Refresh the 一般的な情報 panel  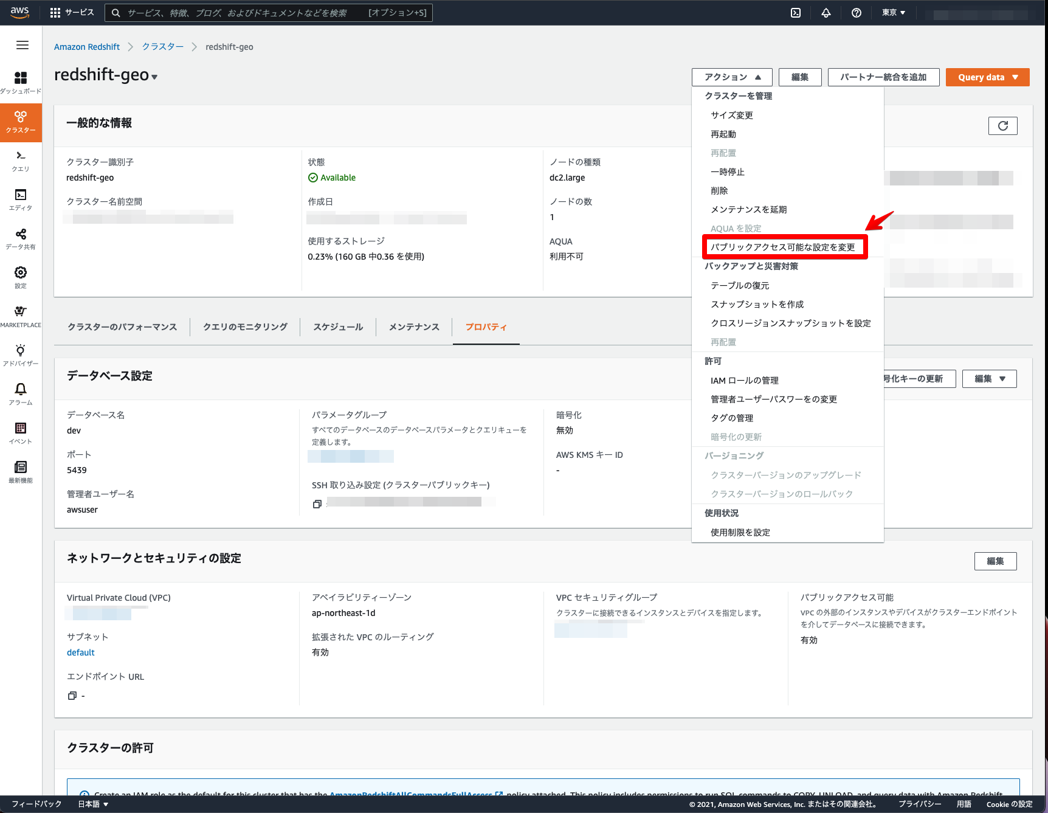click(1002, 126)
